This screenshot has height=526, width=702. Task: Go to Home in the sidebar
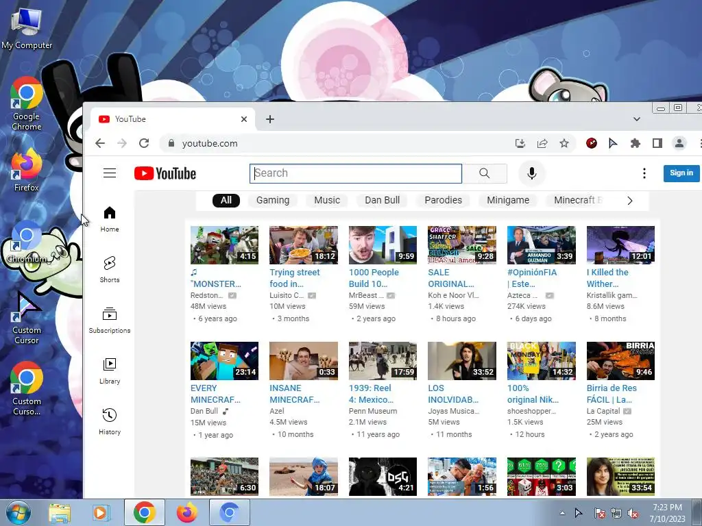(110, 219)
